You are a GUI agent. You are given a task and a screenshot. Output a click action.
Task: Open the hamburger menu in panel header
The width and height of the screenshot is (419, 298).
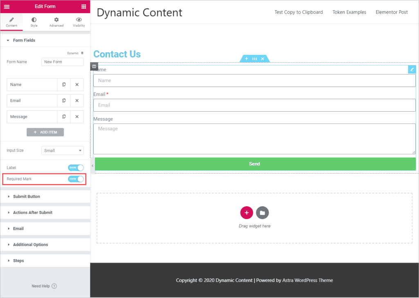point(7,7)
